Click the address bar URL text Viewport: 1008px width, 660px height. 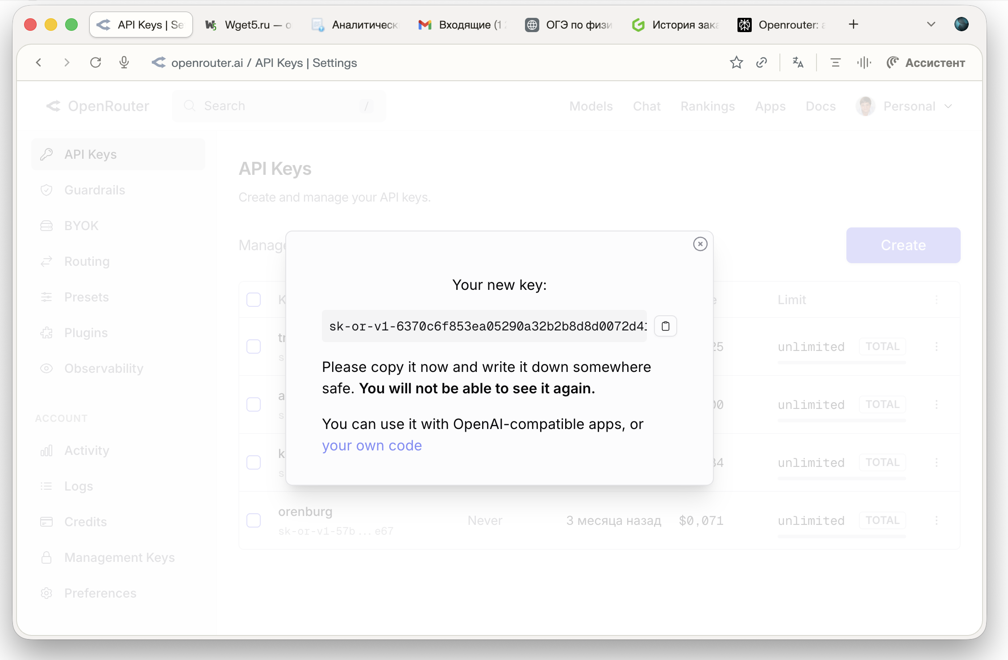tap(264, 63)
